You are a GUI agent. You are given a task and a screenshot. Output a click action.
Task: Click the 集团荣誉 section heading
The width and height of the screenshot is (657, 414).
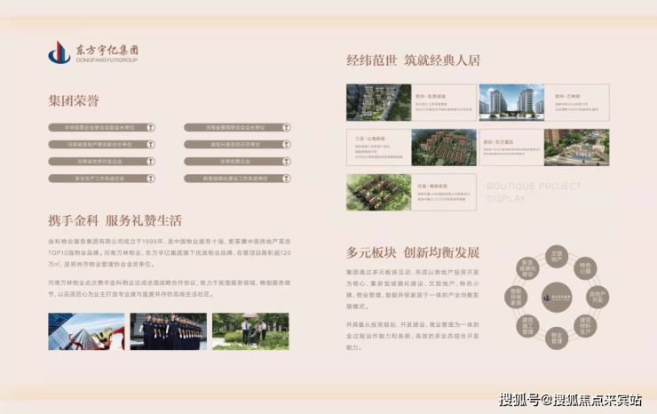(74, 100)
